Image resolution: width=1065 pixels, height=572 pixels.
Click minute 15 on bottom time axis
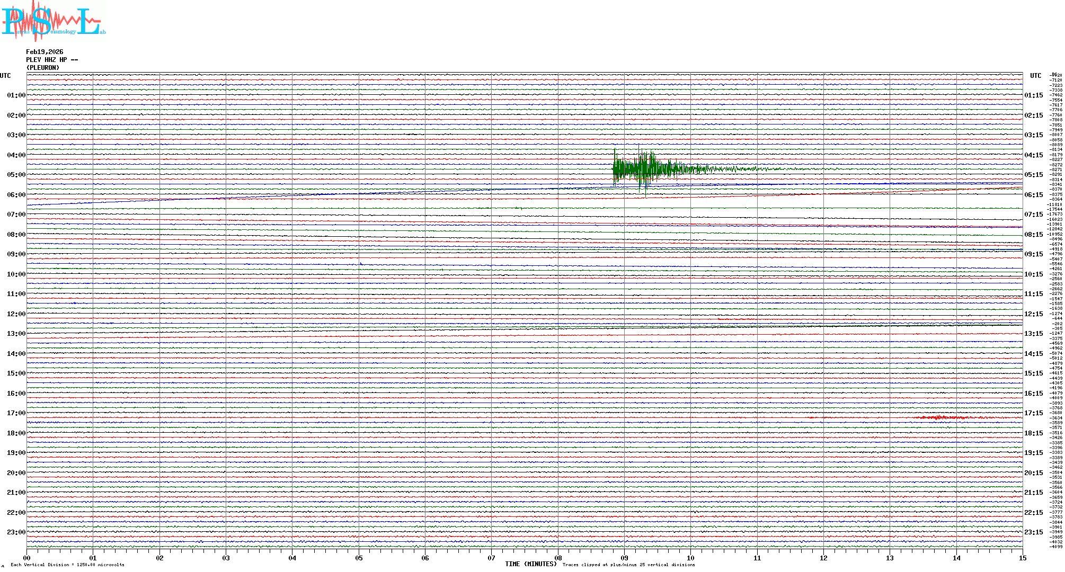tap(1022, 558)
